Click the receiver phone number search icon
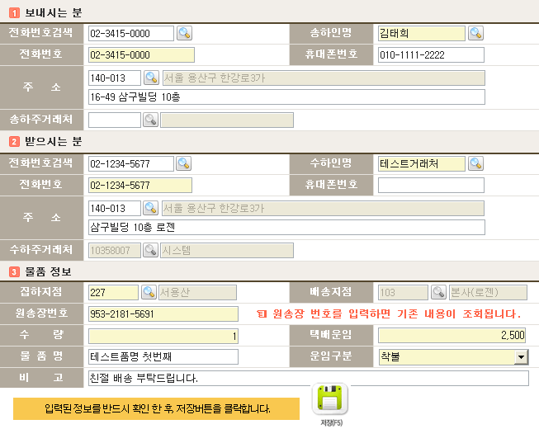This screenshot has height=429, width=539. point(183,163)
